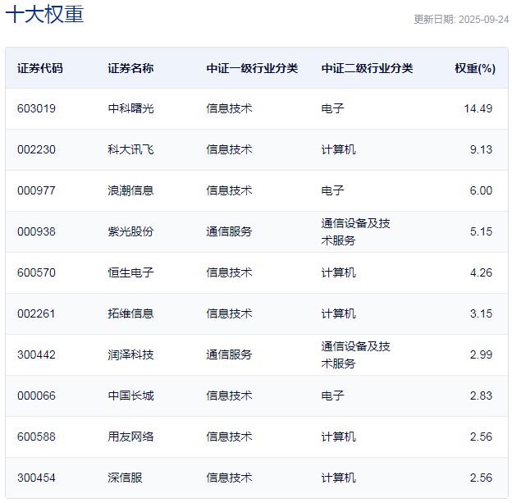The width and height of the screenshot is (512, 503).
Task: Click 信息技术 in the 用友网络 row
Action: tap(229, 437)
